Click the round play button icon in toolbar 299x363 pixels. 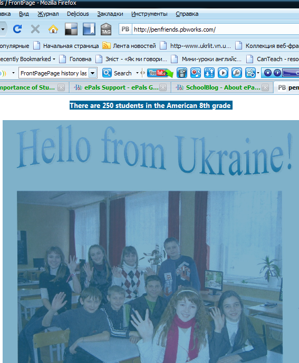point(223,73)
